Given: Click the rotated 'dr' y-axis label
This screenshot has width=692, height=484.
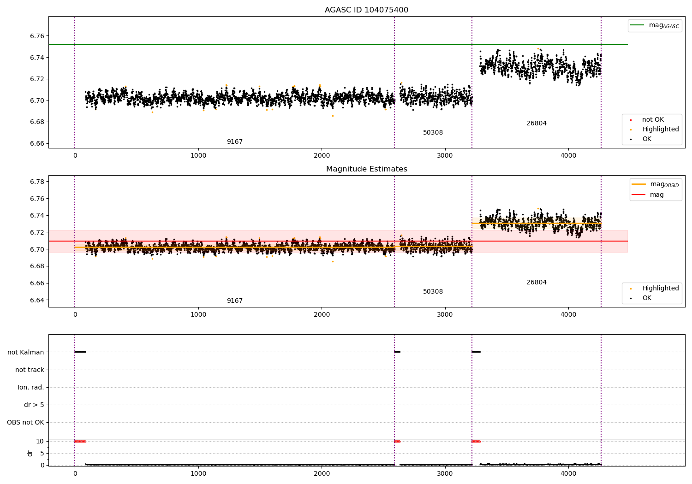Looking at the screenshot, I should coord(30,453).
